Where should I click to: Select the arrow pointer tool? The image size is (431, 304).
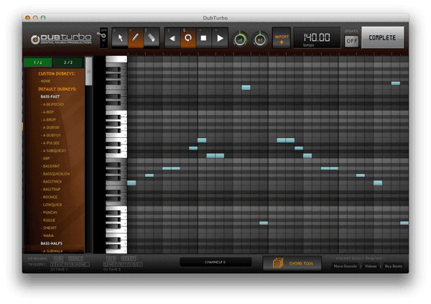(120, 38)
